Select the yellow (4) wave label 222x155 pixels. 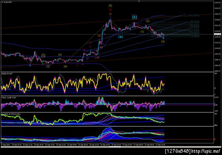(x=65, y=66)
